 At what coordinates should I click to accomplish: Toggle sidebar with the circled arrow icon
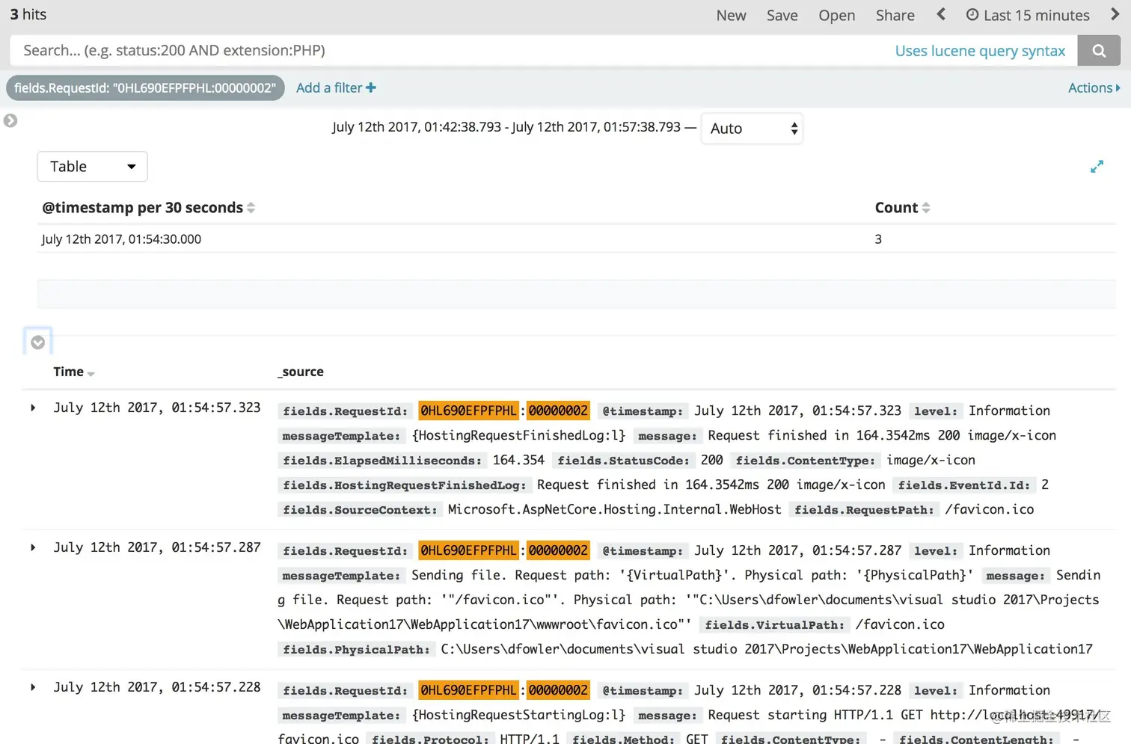(x=10, y=120)
